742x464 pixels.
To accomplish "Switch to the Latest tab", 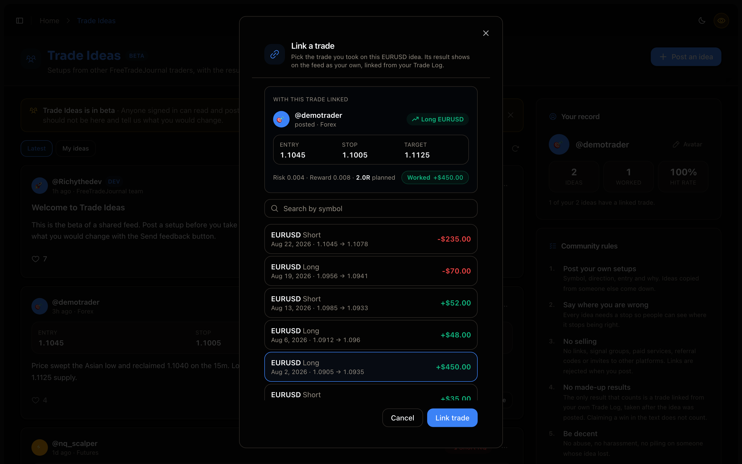I will point(37,148).
